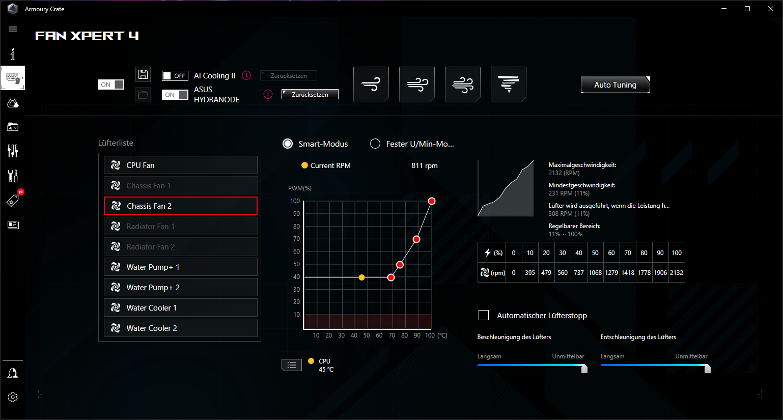This screenshot has height=420, width=783.
Task: Enable Automatischer Lüfterstopp checkbox
Action: [484, 315]
